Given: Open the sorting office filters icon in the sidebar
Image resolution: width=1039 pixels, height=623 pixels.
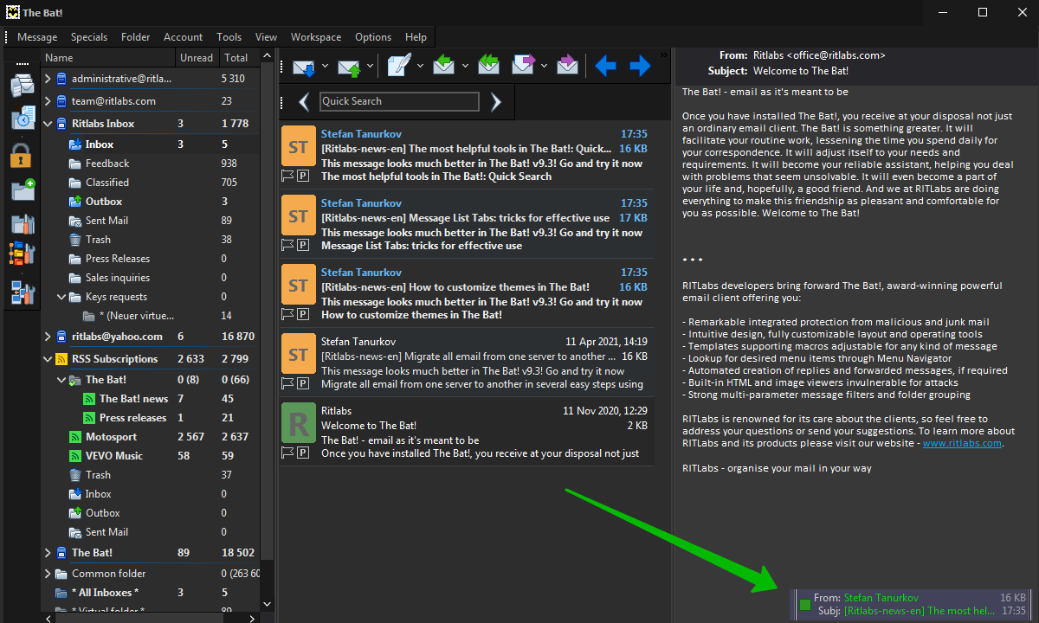Looking at the screenshot, I should 23,254.
